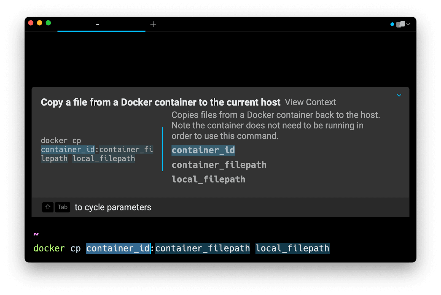Click the yellow minimize window button
Screen dimensions: 441x295
(39, 23)
